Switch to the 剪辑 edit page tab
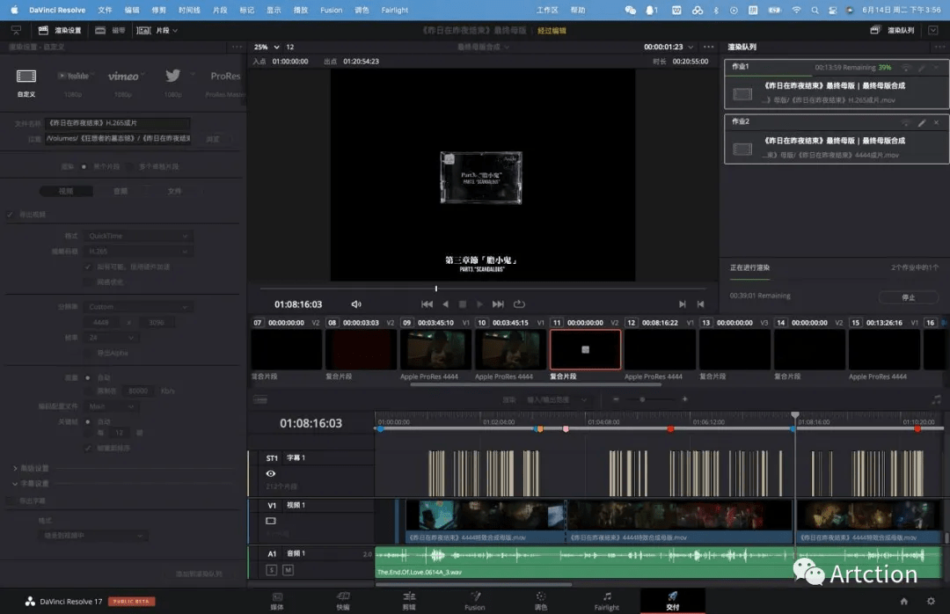 [x=409, y=602]
